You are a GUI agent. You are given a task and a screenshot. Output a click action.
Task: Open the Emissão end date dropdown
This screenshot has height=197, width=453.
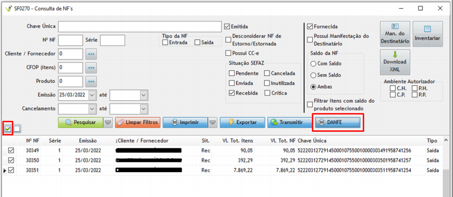(144, 95)
